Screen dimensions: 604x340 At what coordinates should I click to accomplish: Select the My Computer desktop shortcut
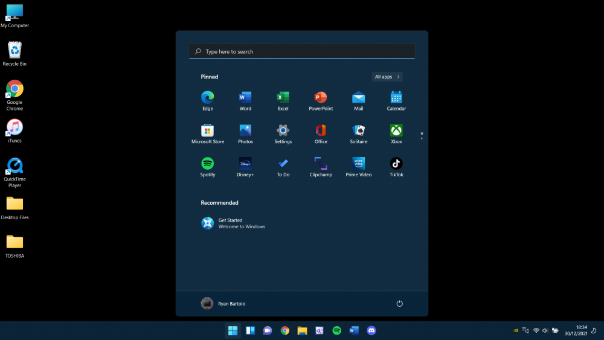pos(14,16)
